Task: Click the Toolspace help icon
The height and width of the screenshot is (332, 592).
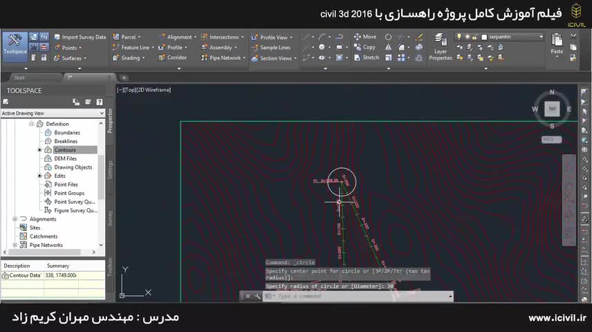Action: pos(100,102)
